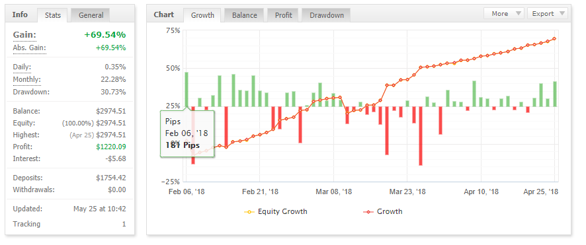Select the 30.73% drawdown value
The width and height of the screenshot is (586, 245).
click(114, 92)
